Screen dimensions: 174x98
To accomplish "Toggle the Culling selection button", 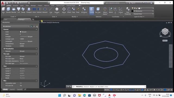I will point(92,11).
